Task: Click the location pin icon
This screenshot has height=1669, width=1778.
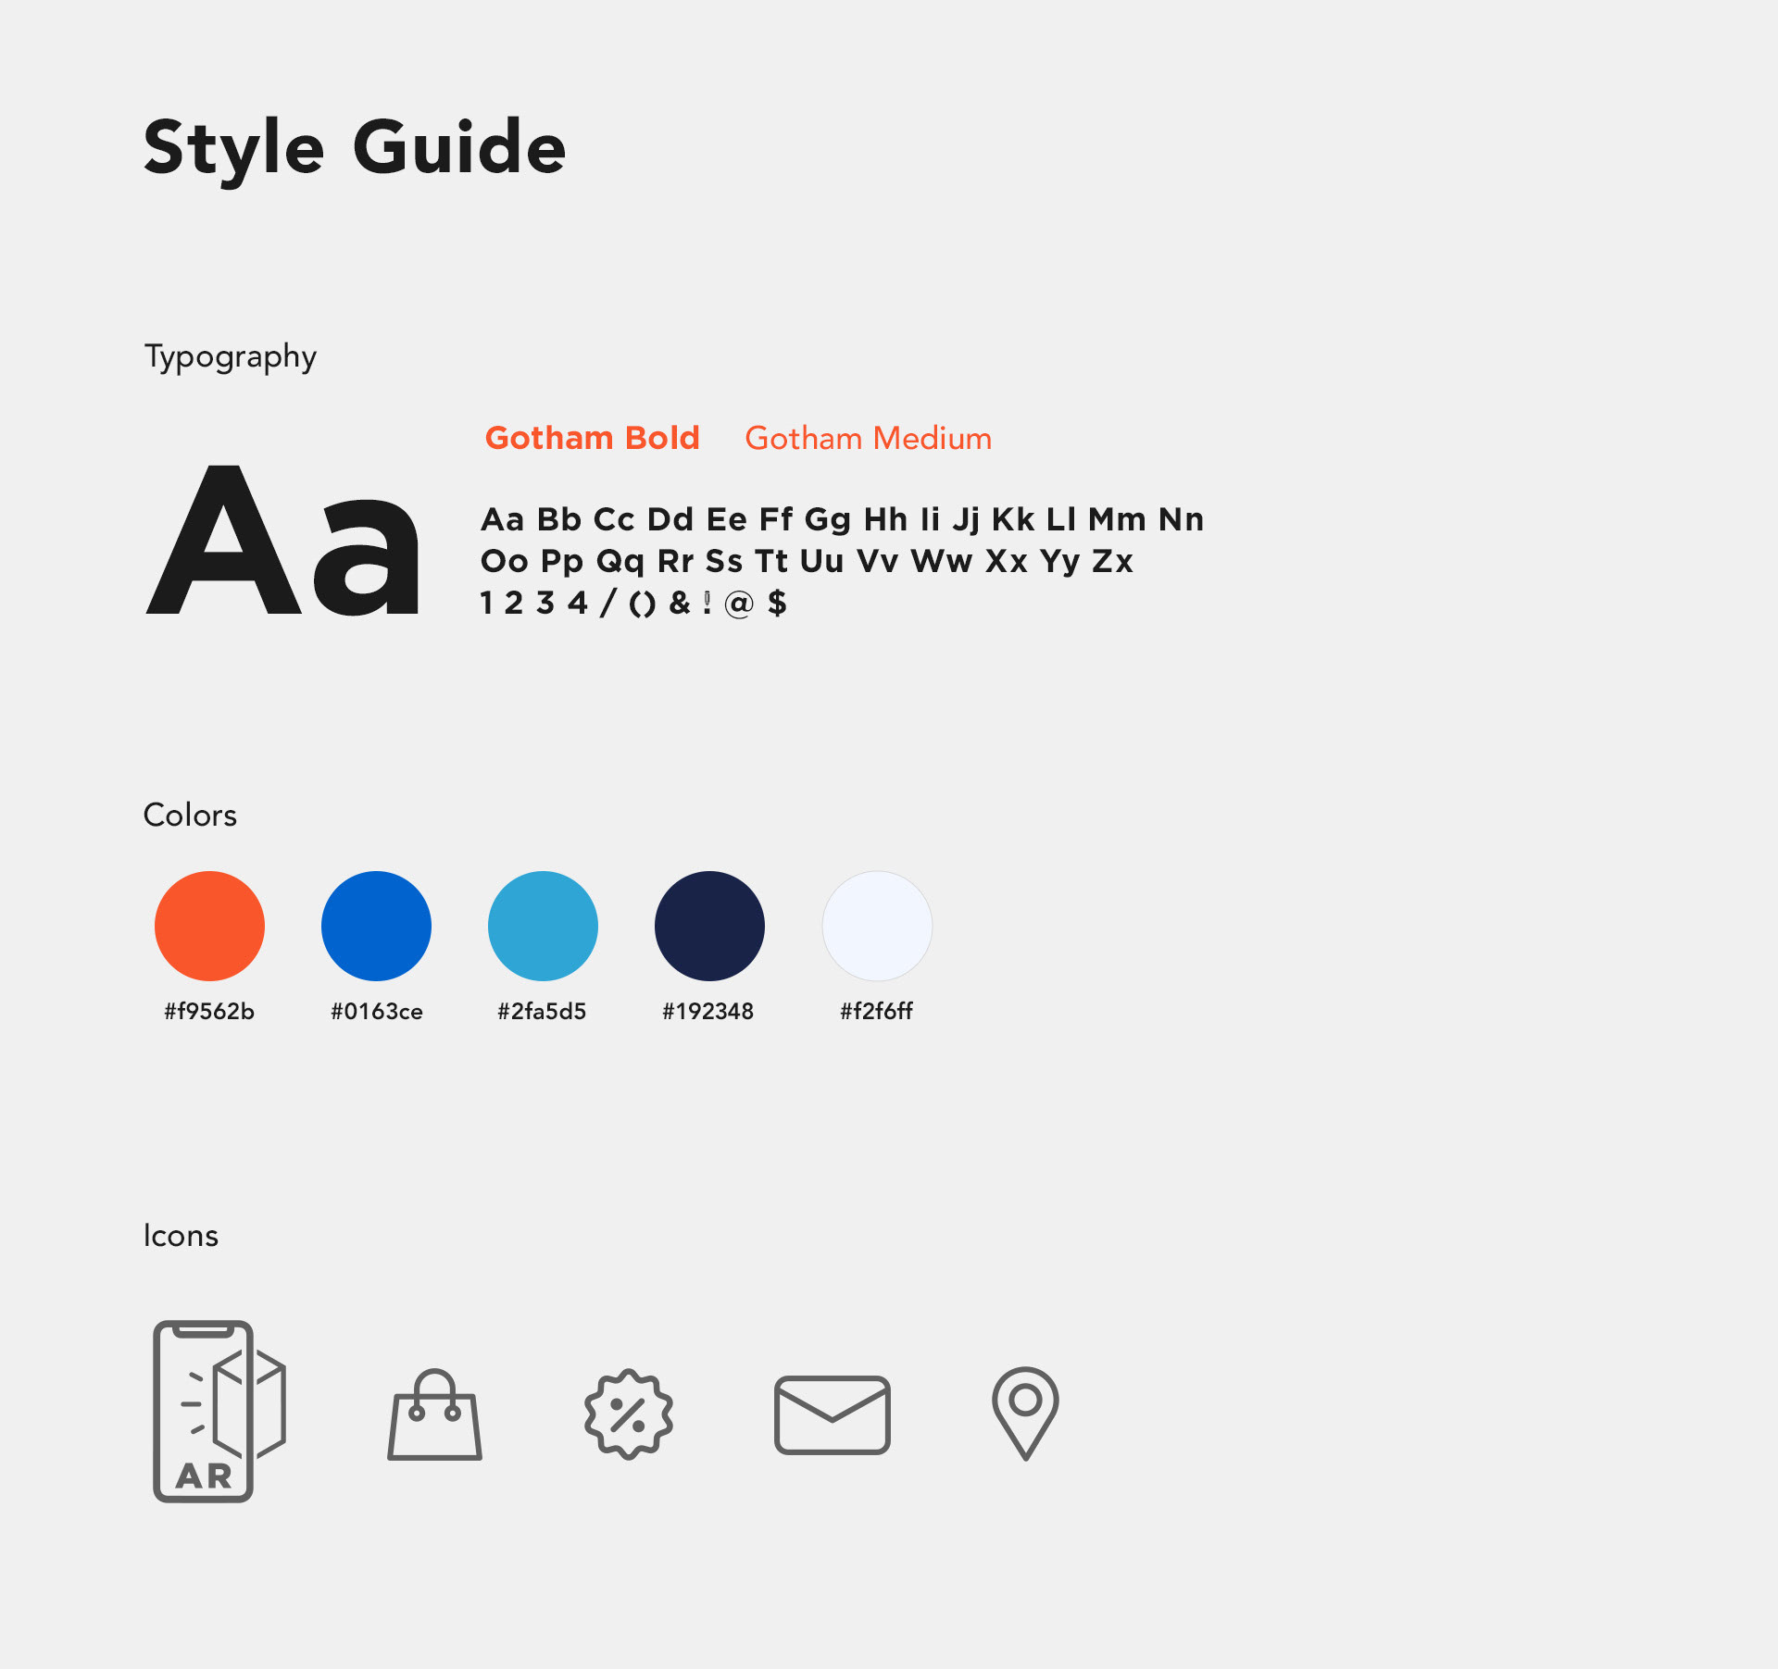Action: tap(1025, 1414)
